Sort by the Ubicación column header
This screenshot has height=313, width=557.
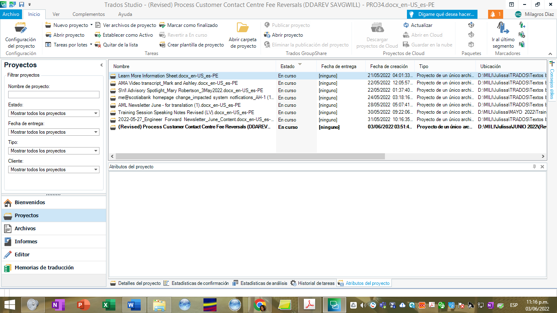click(511, 66)
